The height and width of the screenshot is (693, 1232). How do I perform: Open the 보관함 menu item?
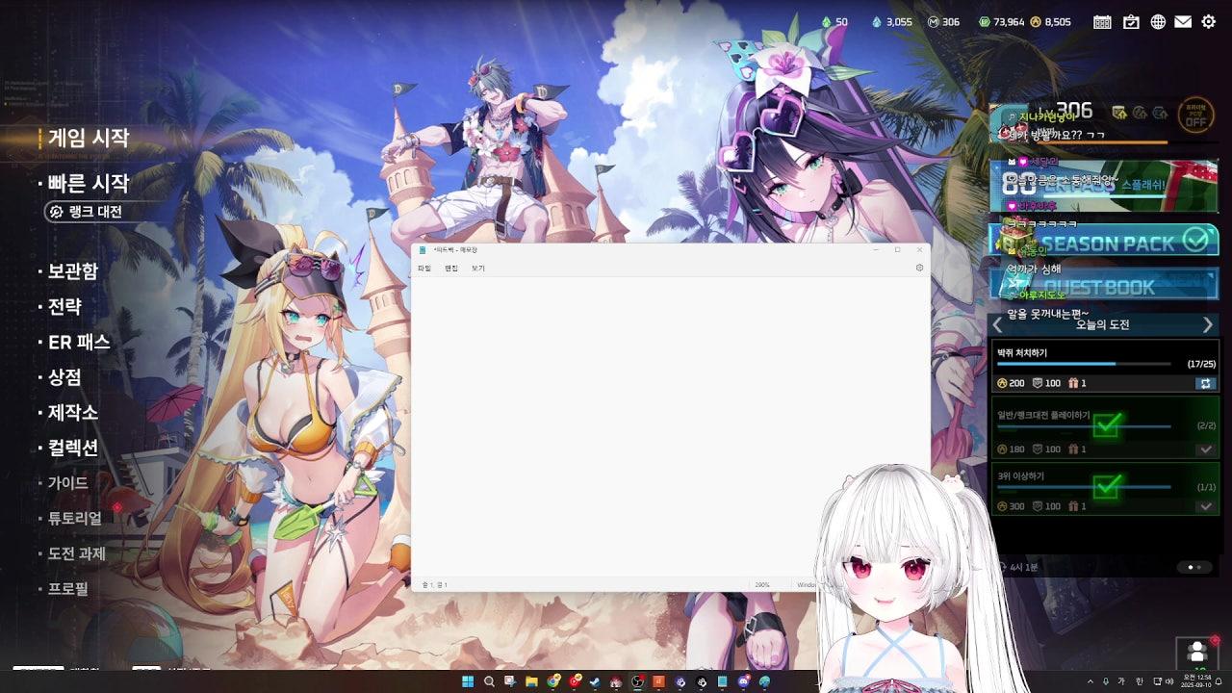(x=73, y=271)
